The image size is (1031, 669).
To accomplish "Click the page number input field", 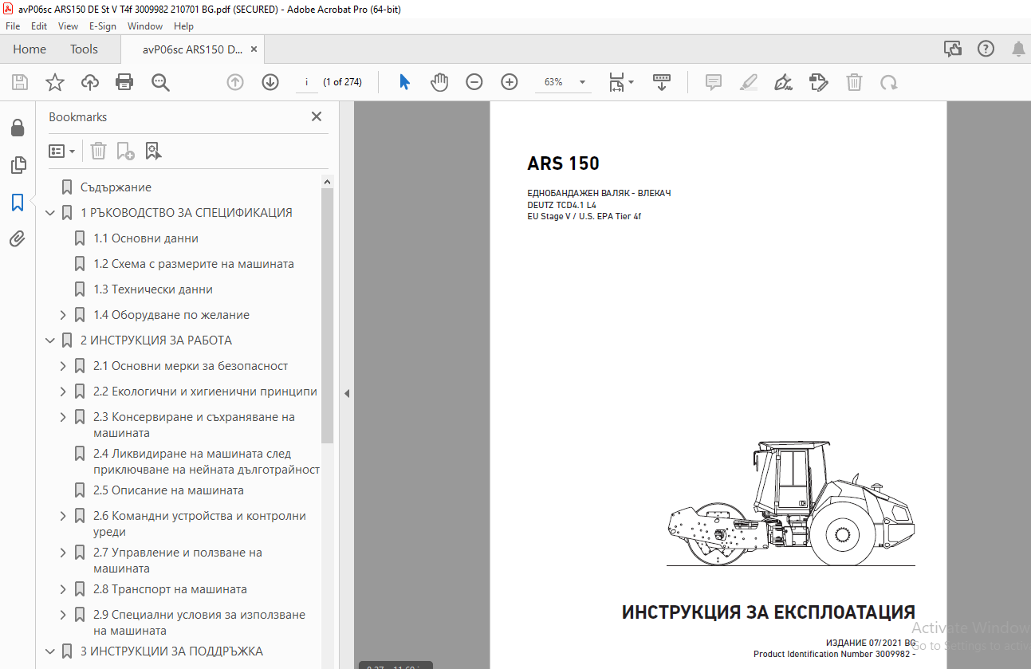I will point(307,82).
